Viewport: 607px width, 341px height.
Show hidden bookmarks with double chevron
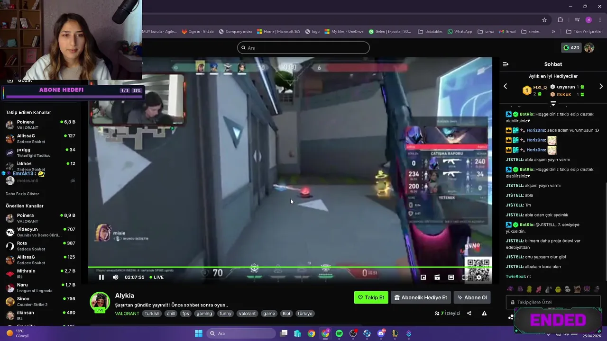pyautogui.click(x=553, y=32)
